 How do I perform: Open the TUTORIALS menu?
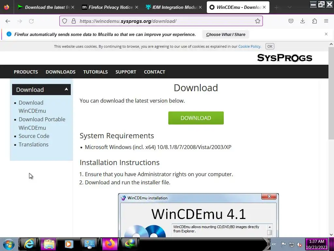pyautogui.click(x=96, y=72)
